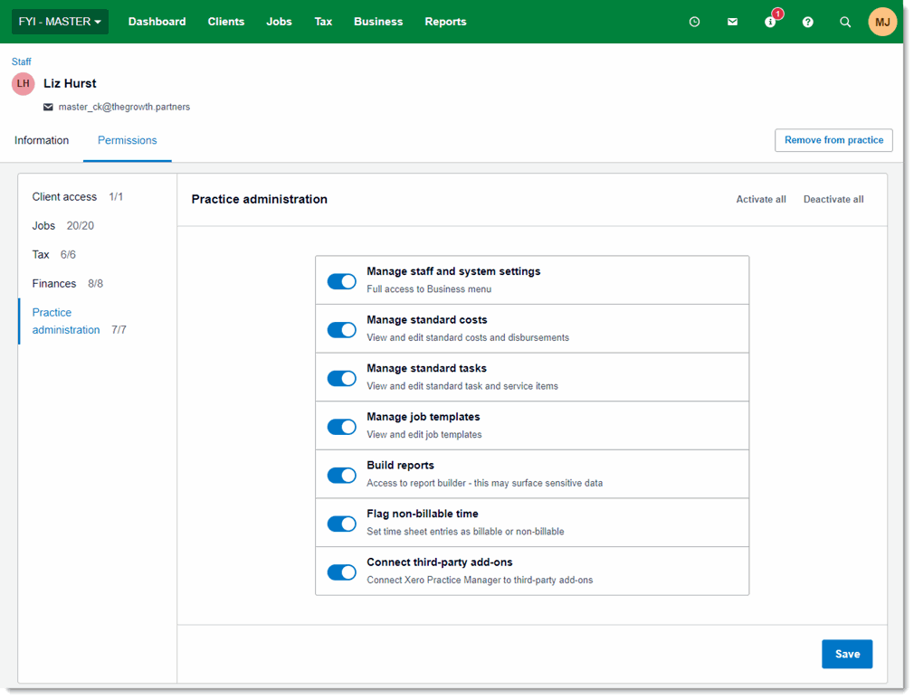Click master_ck@thegrowth.partners email address

124,108
